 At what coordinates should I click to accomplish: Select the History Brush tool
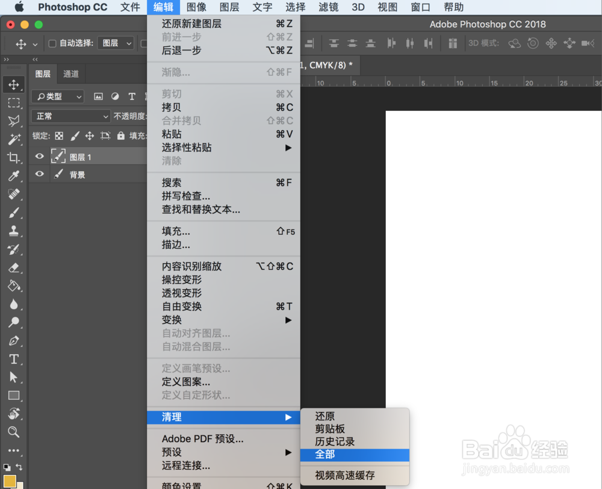coord(14,249)
